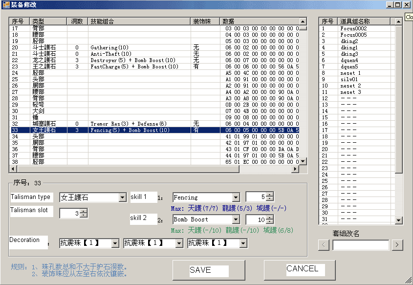Screen dimensions: 413x285
Task: Select row 23 FastCharge(5) + Bomb Boost(10)
Action: (x=154, y=66)
